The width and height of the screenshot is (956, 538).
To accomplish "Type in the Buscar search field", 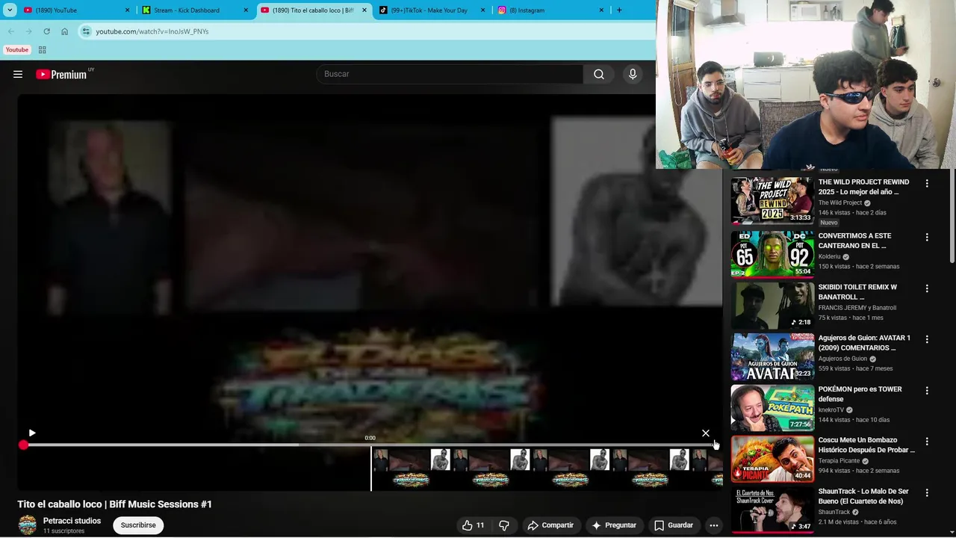I will (450, 74).
